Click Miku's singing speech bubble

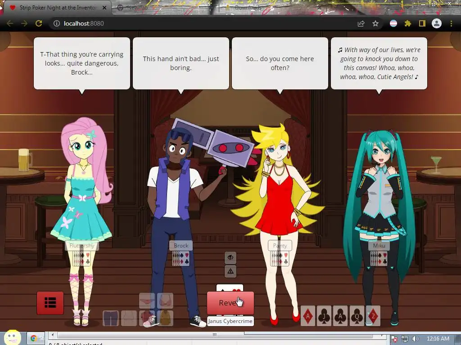pos(379,63)
